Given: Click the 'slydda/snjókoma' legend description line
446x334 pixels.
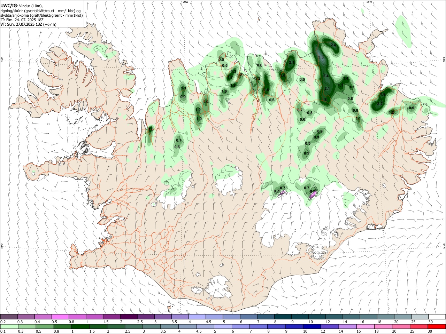Looking at the screenshot, I should tap(41, 15).
